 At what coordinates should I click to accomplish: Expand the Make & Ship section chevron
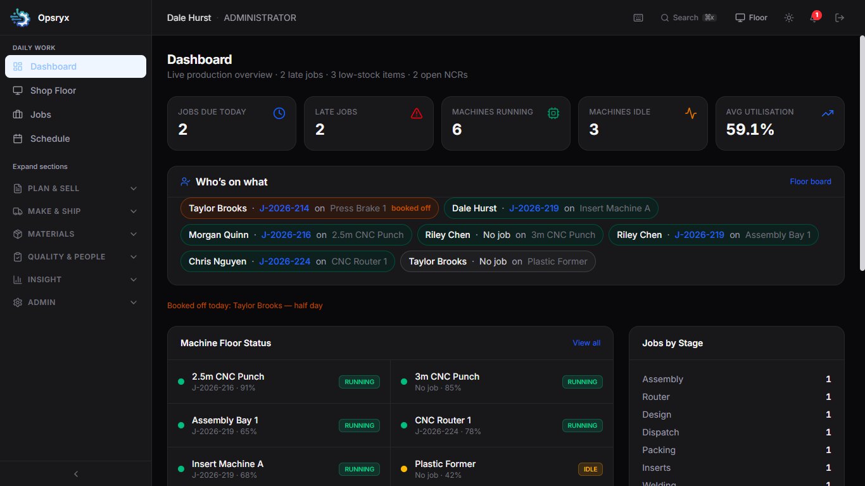(134, 211)
